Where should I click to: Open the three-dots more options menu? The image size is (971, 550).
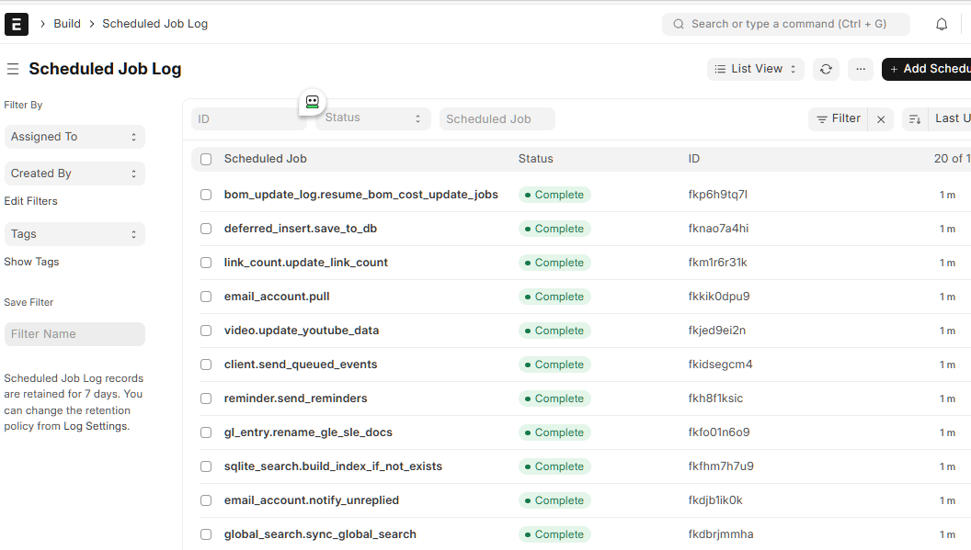pyautogui.click(x=860, y=69)
